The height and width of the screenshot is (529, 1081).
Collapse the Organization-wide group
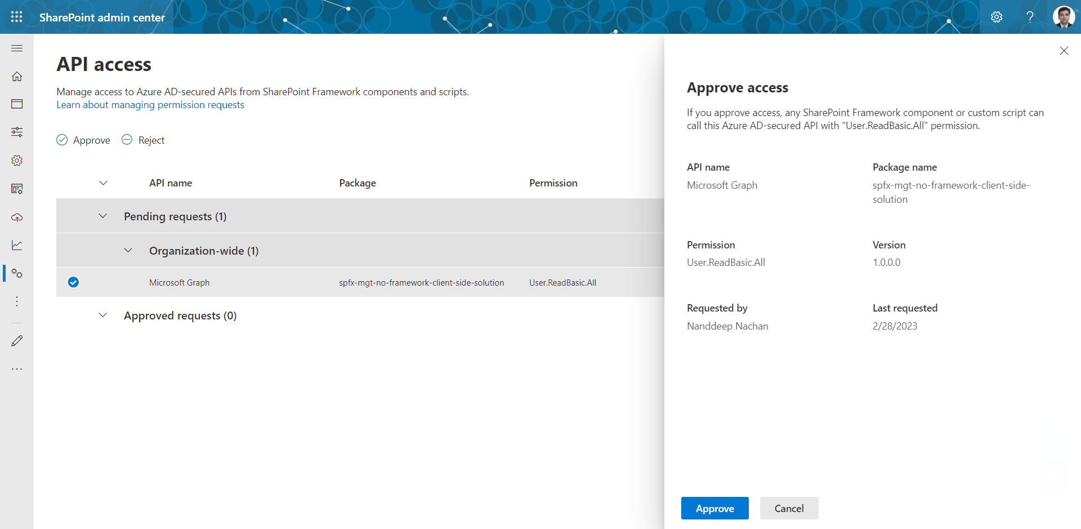tap(128, 251)
